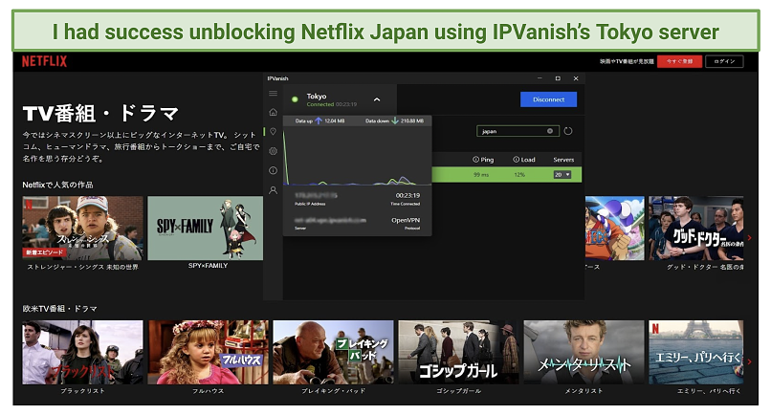The width and height of the screenshot is (771, 415).
Task: Open the server count dropdown showing 20
Action: (x=562, y=175)
